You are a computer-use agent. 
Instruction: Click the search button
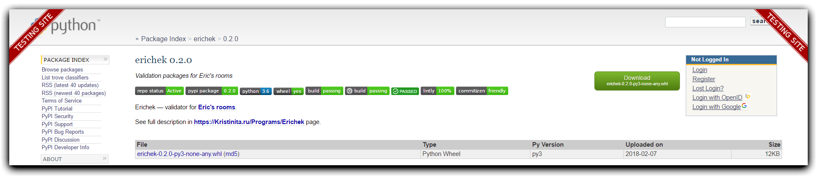coord(760,21)
